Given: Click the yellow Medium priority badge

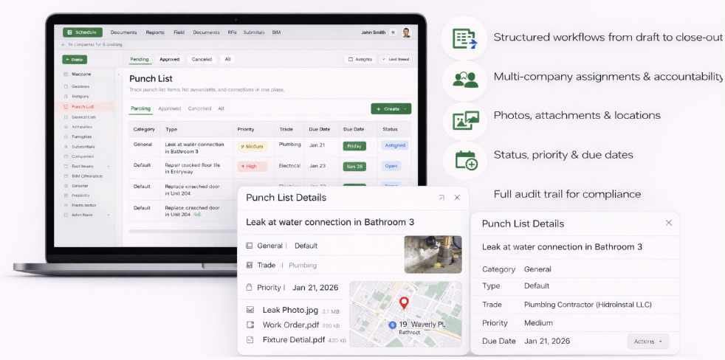Looking at the screenshot, I should [x=252, y=147].
